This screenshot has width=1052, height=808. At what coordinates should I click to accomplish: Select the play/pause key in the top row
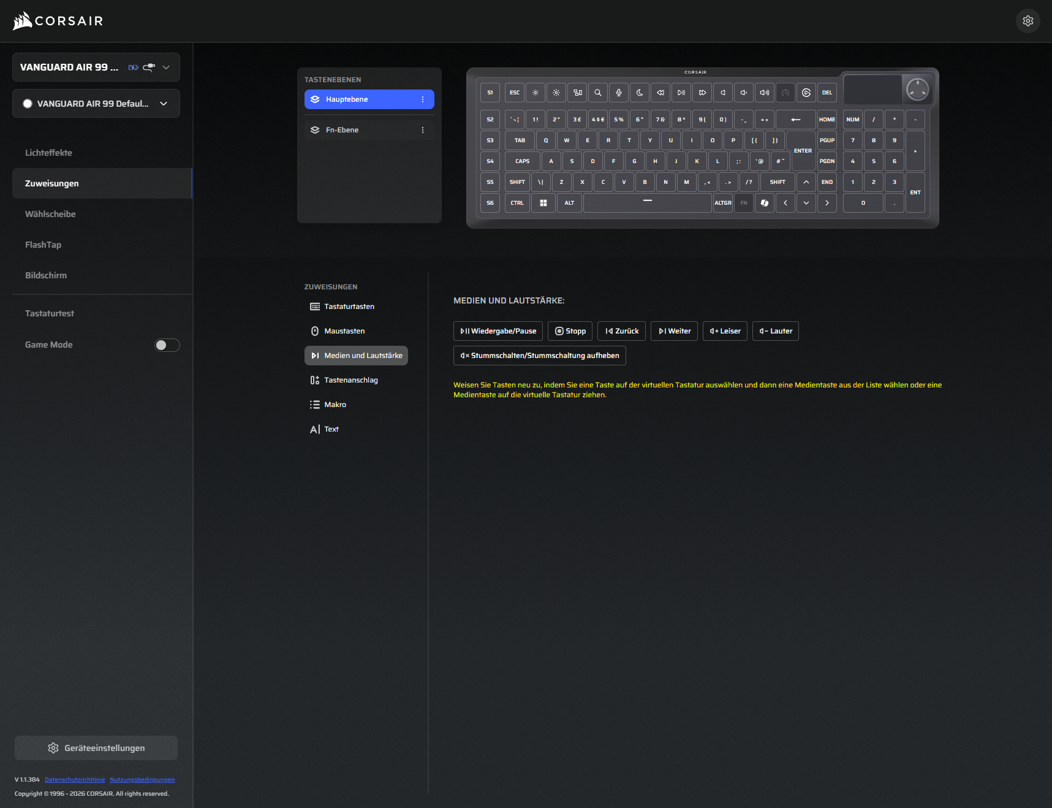click(x=681, y=93)
